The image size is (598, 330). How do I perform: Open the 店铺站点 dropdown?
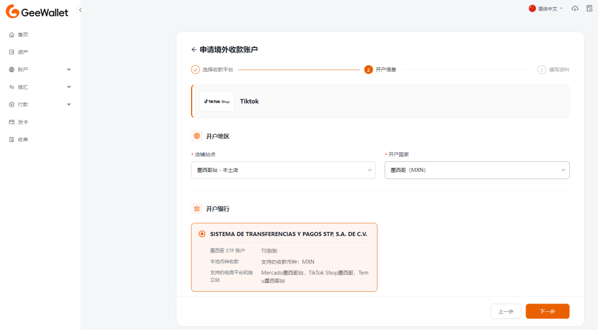[283, 170]
